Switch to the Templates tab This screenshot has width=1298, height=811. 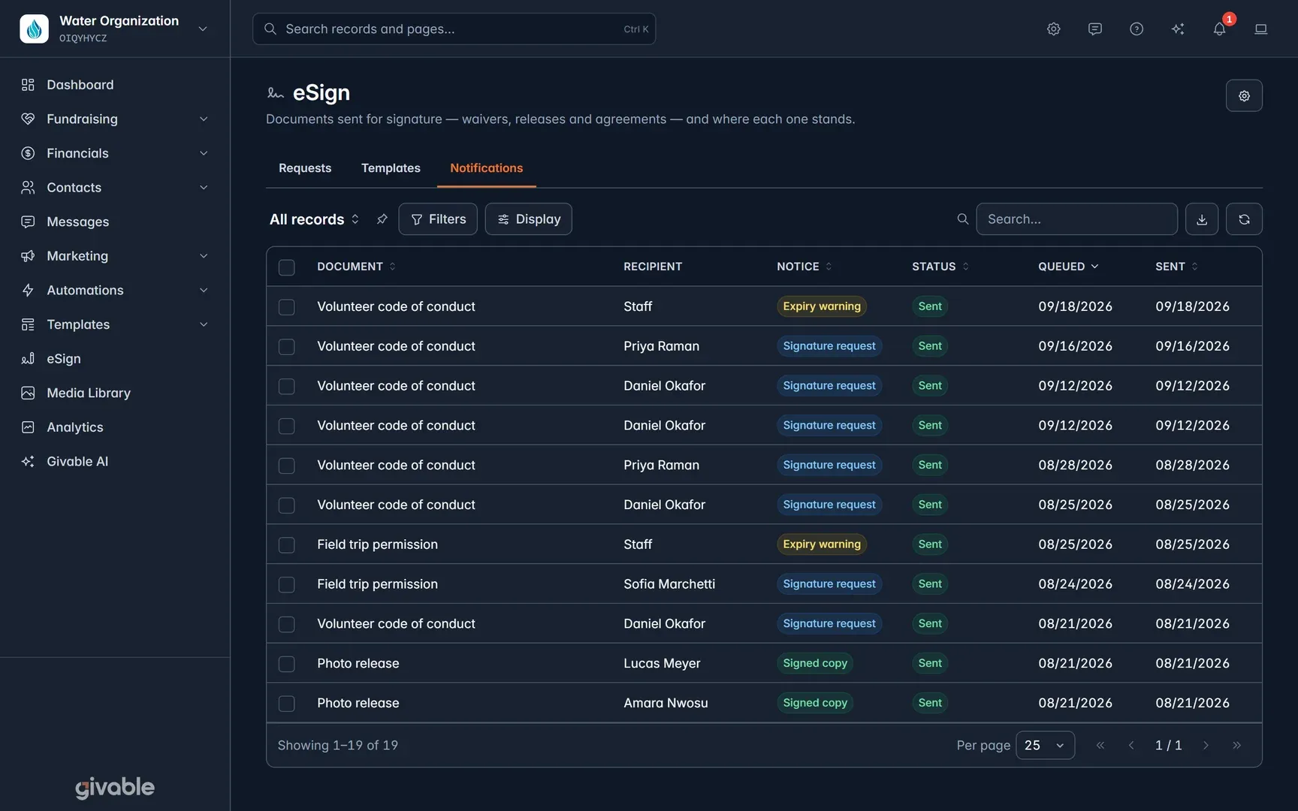pyautogui.click(x=391, y=168)
